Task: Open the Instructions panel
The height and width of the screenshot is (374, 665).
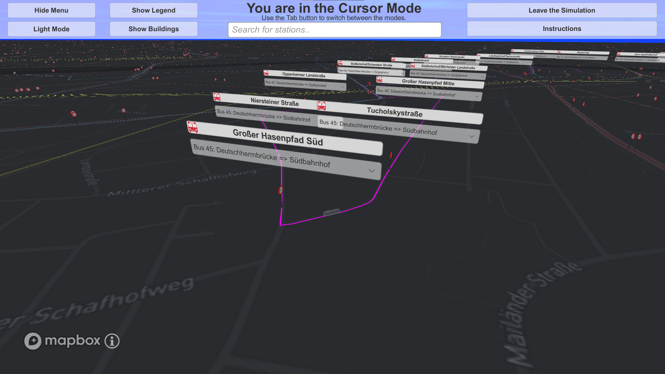Action: pos(562,29)
